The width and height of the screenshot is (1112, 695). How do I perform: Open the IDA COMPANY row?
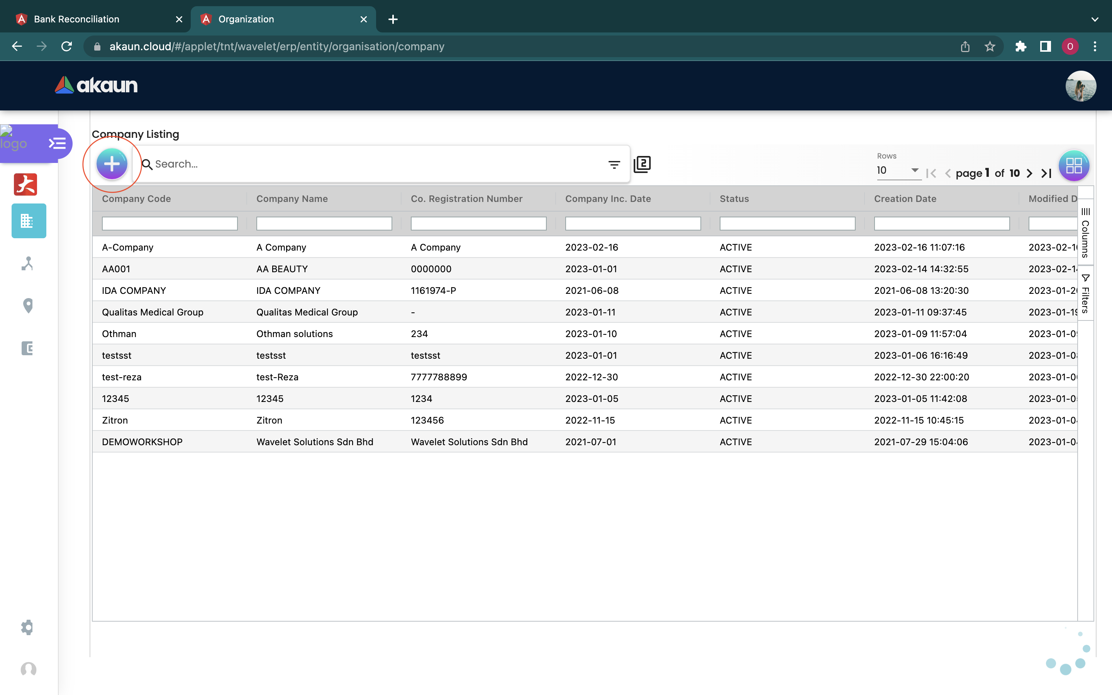click(x=134, y=290)
